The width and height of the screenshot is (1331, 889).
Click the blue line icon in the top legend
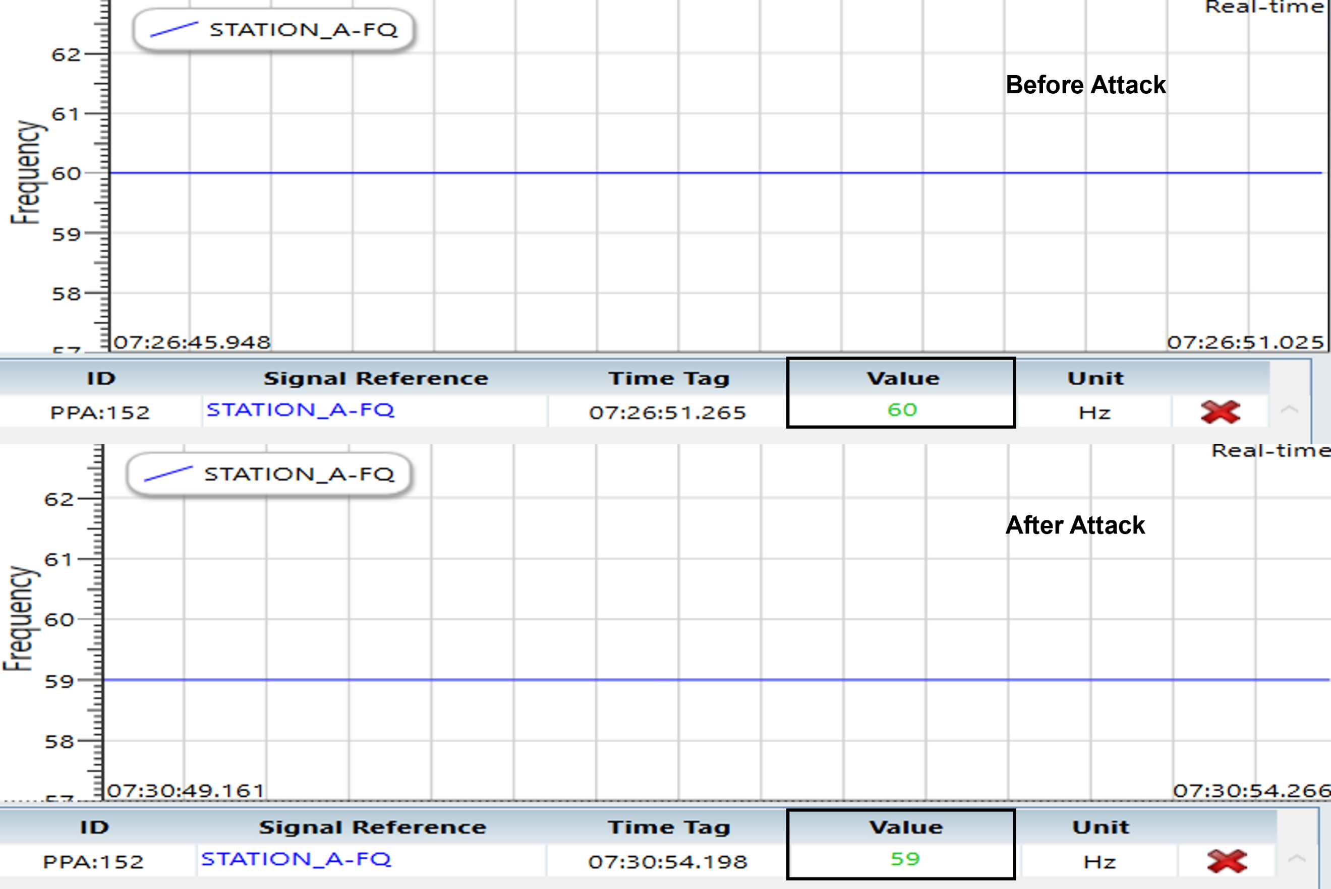point(173,29)
